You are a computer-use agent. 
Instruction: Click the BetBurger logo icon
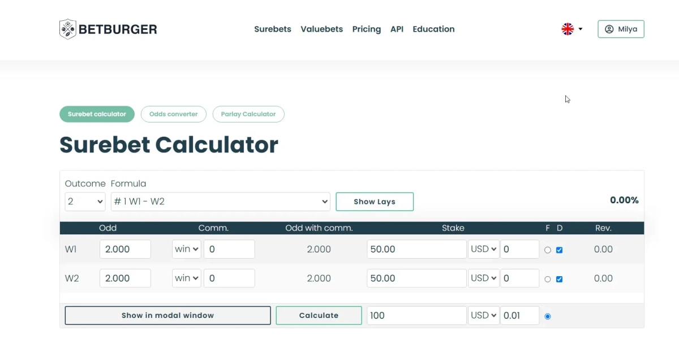[x=67, y=29]
